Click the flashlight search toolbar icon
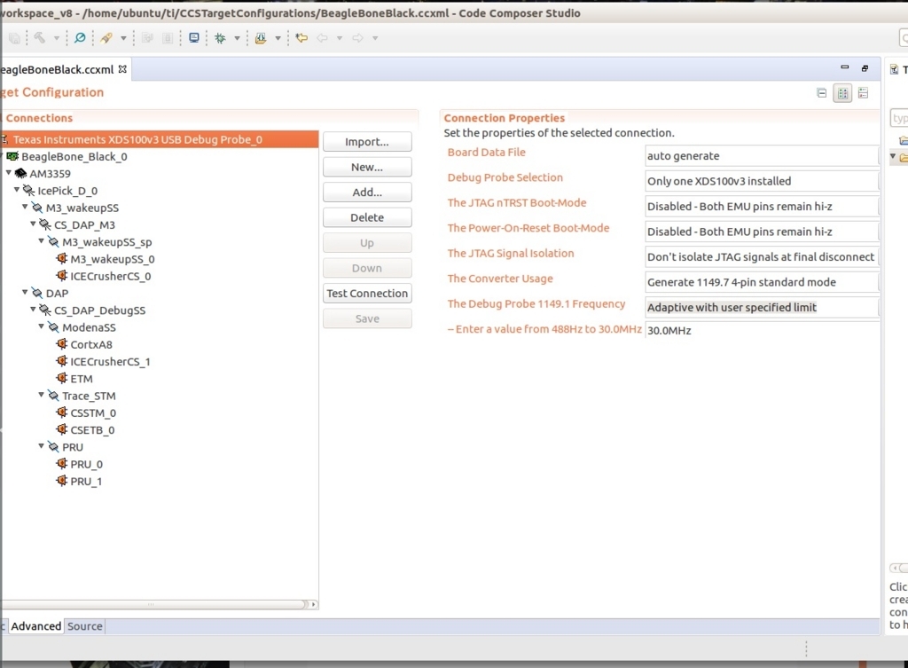 pos(106,38)
